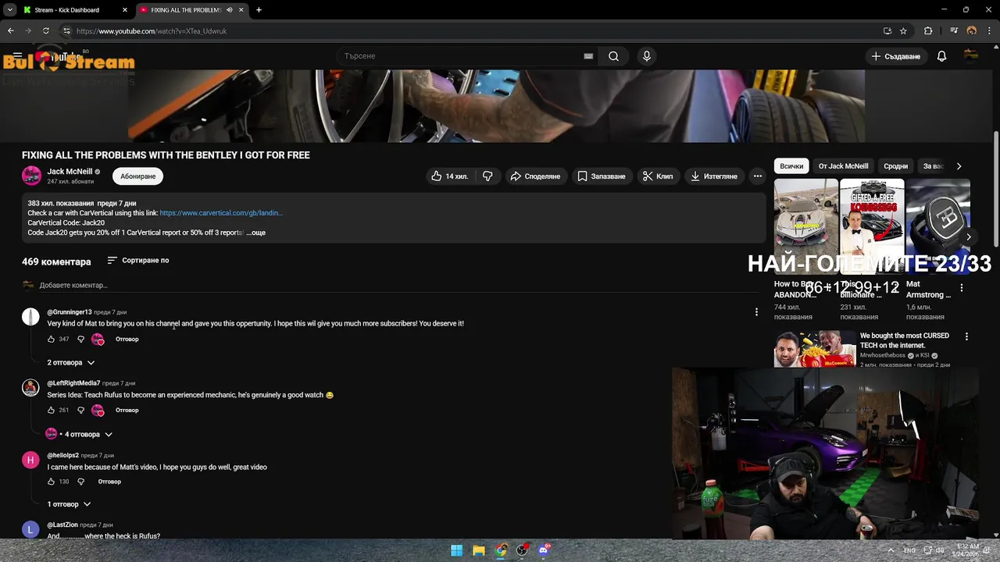Open options menu for @Grunninger13 comment
Image resolution: width=1000 pixels, height=562 pixels.
tap(756, 312)
